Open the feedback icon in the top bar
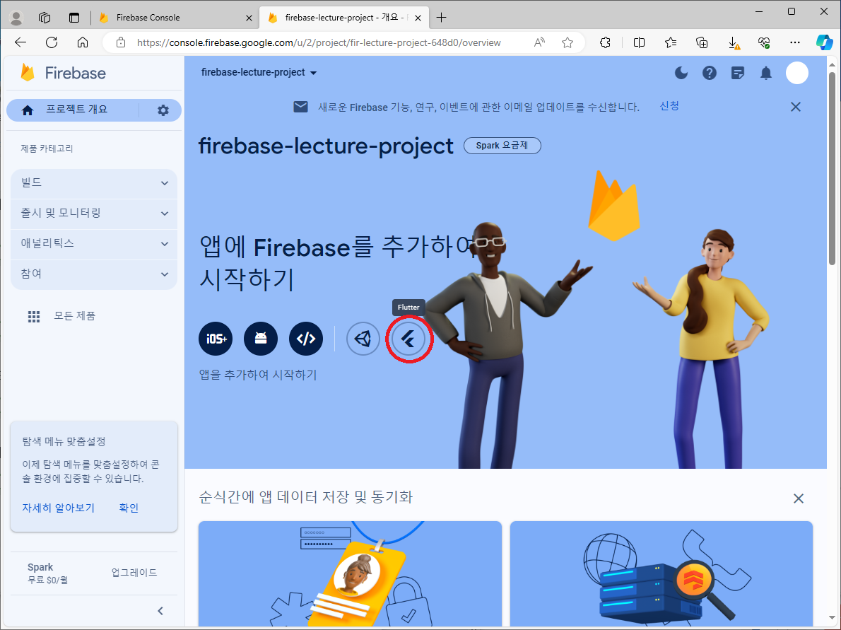This screenshot has height=630, width=841. [737, 73]
